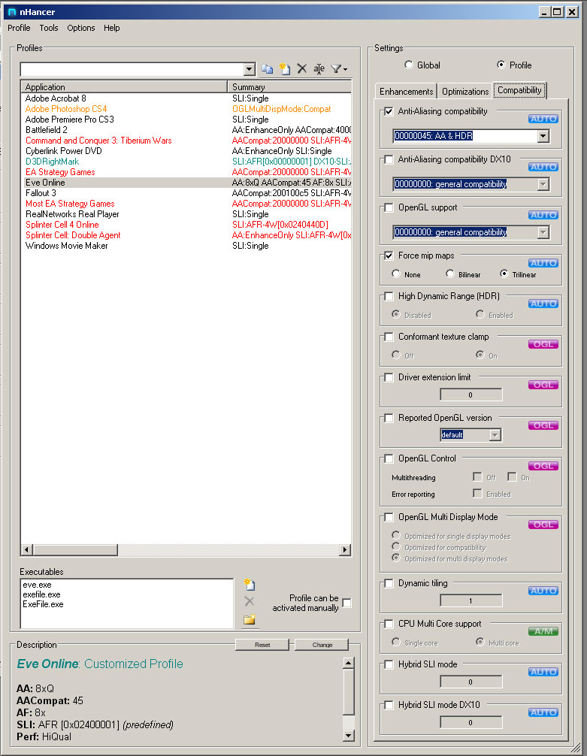Click the Summary column header
This screenshot has width=587, height=756.
[x=289, y=87]
